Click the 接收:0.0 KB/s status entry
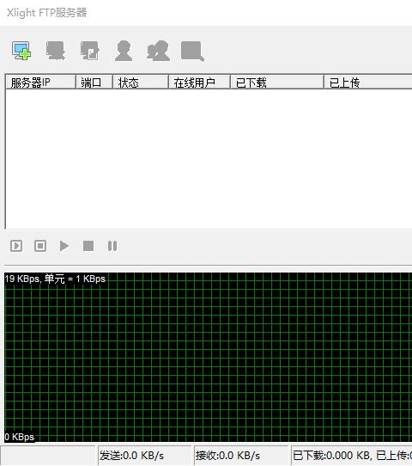Viewport: 412px width, 466px height. pyautogui.click(x=241, y=456)
